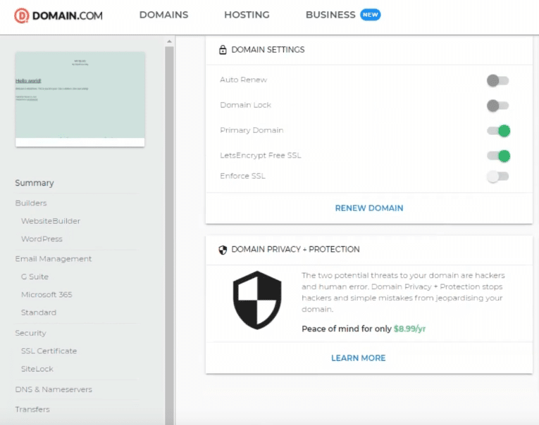Click the sidebar vertical scrollbar
Viewport: 539px width, 425px height.
[169, 235]
